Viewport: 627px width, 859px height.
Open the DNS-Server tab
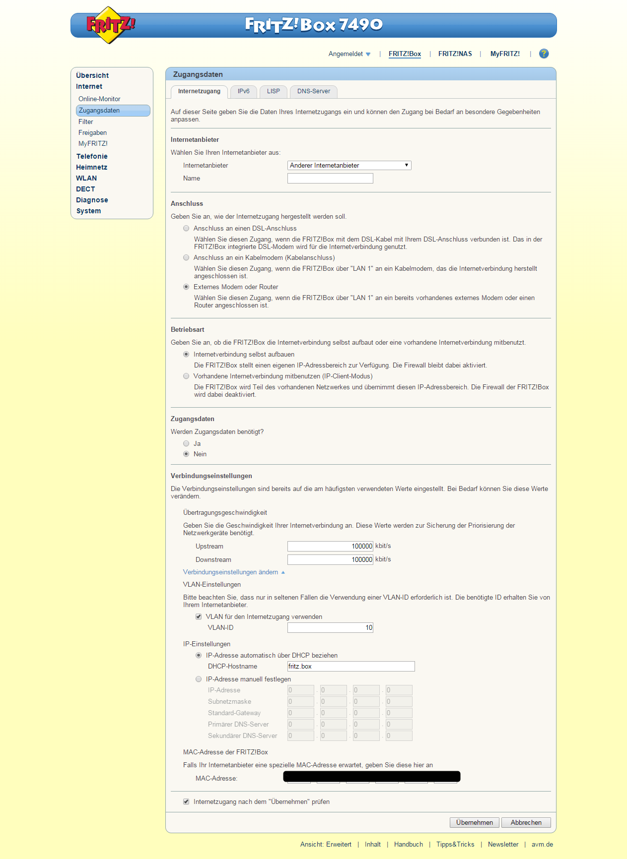(x=313, y=91)
